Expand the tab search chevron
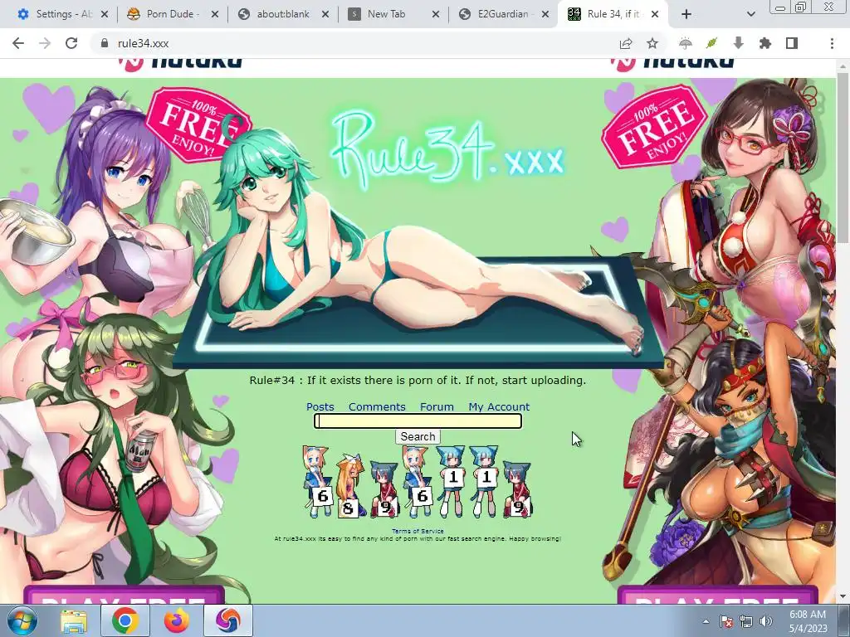The width and height of the screenshot is (850, 637). tap(750, 14)
